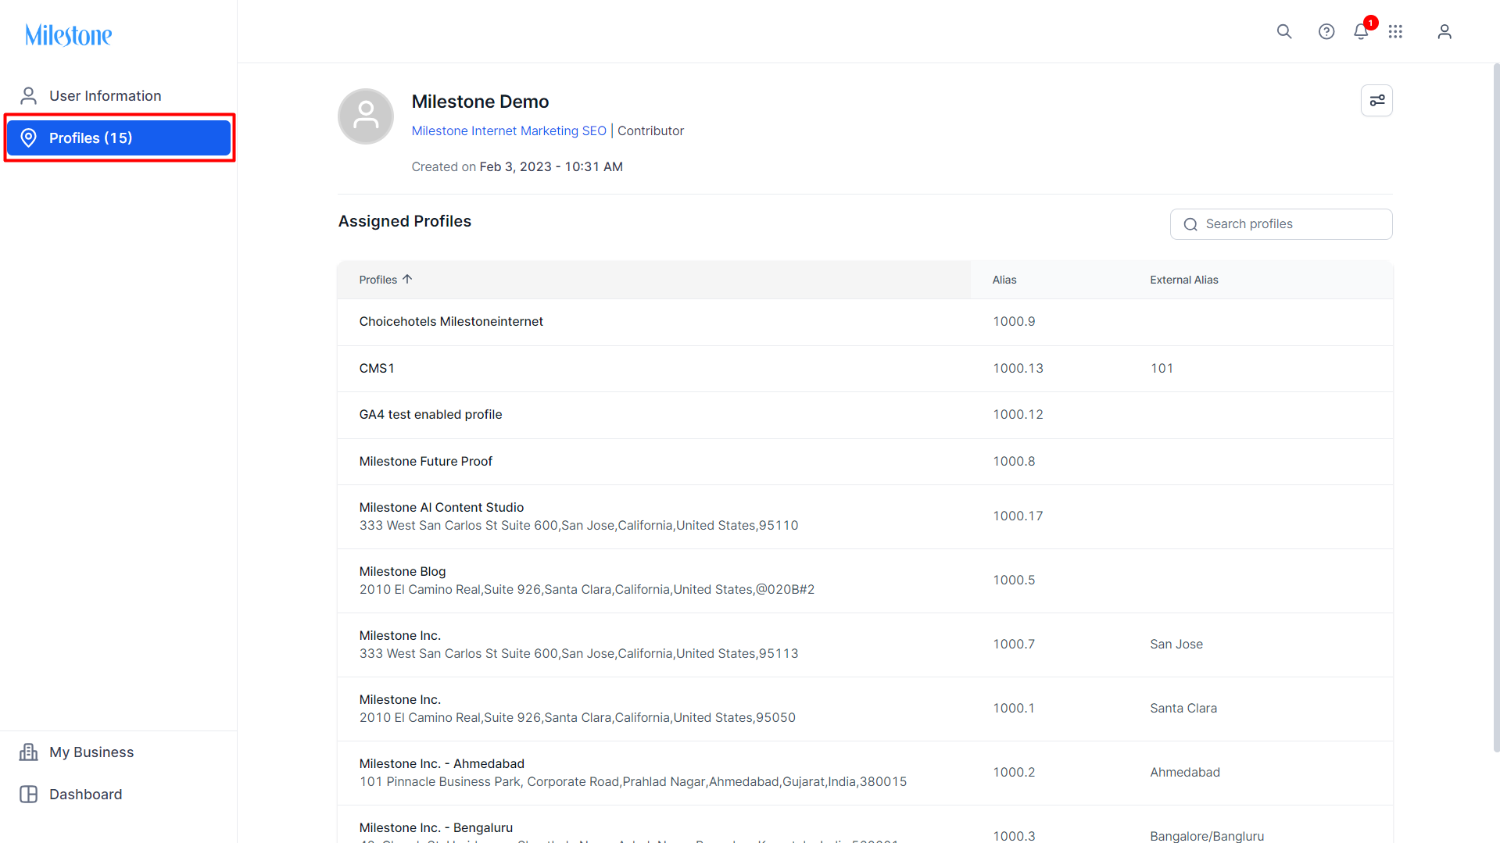Select Milestone Inc. with address ending 95113
The height and width of the screenshot is (843, 1500).
pos(865,645)
